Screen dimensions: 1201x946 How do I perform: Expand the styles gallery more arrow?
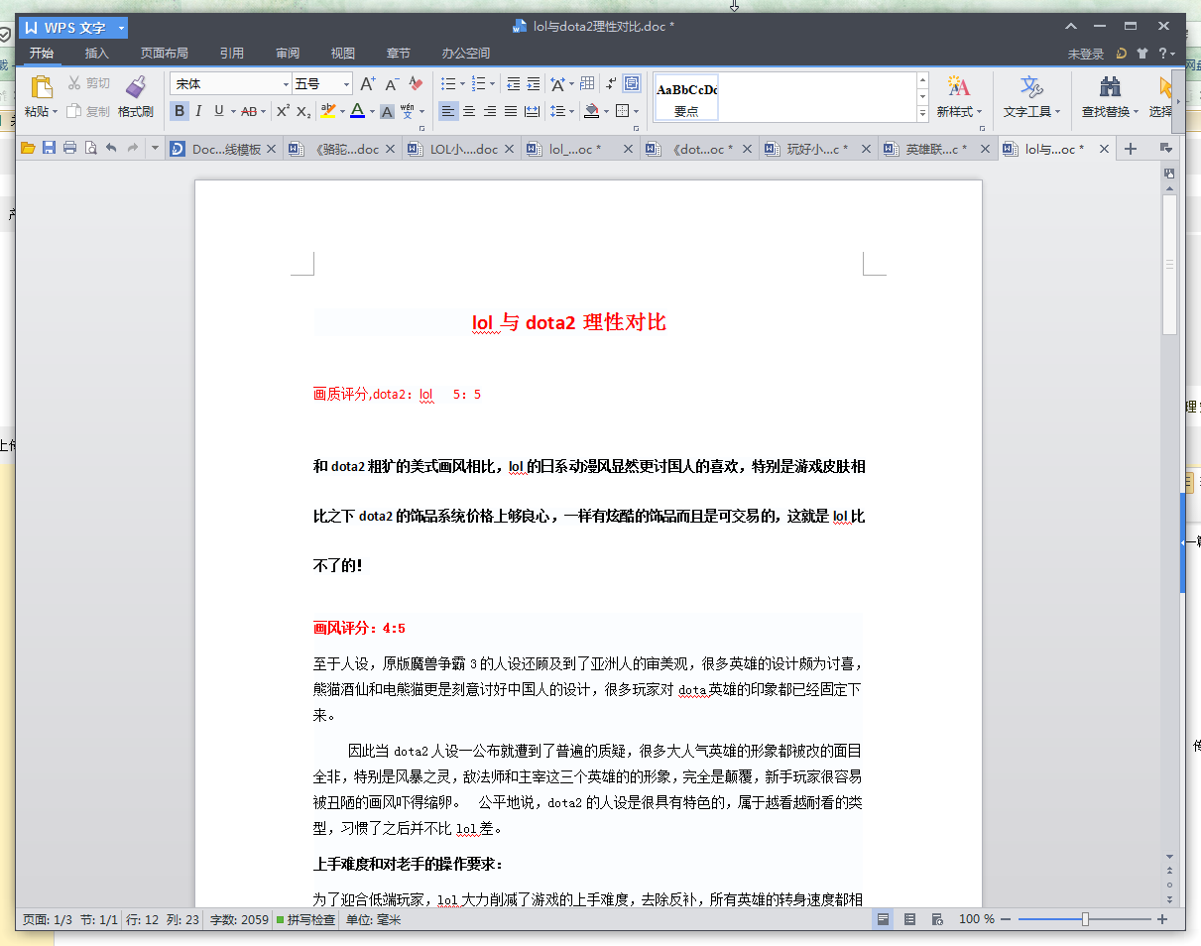[x=922, y=113]
